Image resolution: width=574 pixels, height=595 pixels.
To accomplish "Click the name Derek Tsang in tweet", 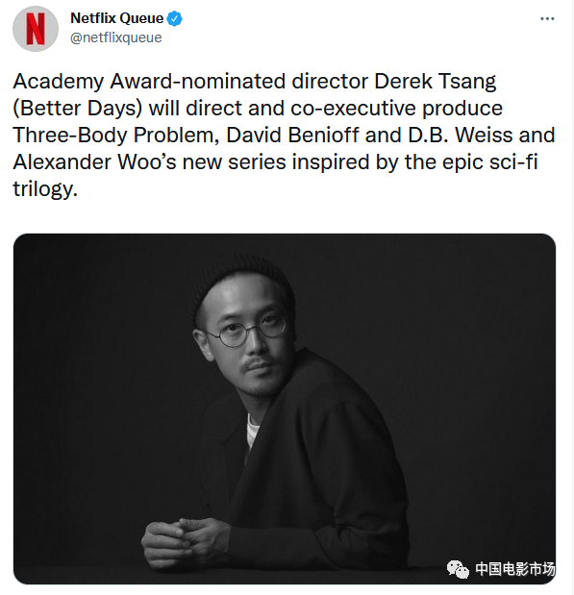I will pyautogui.click(x=435, y=82).
